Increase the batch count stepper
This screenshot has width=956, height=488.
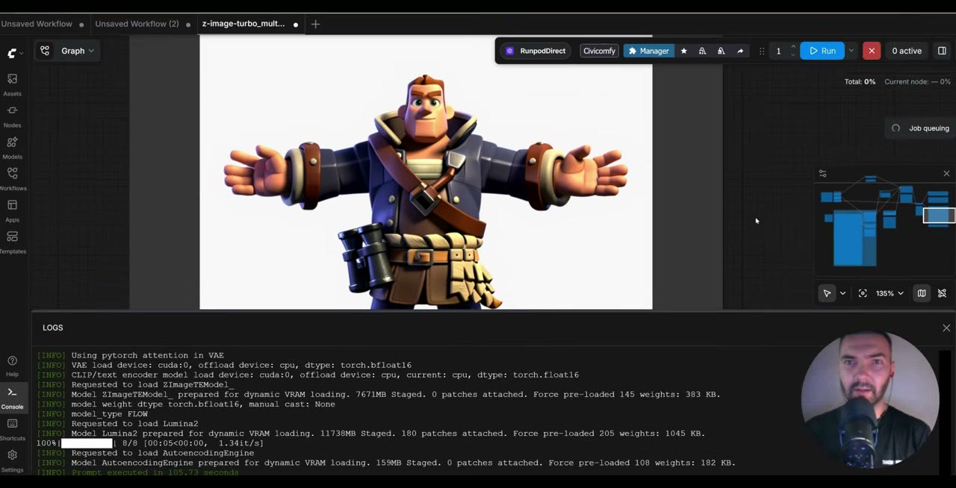[x=792, y=47]
